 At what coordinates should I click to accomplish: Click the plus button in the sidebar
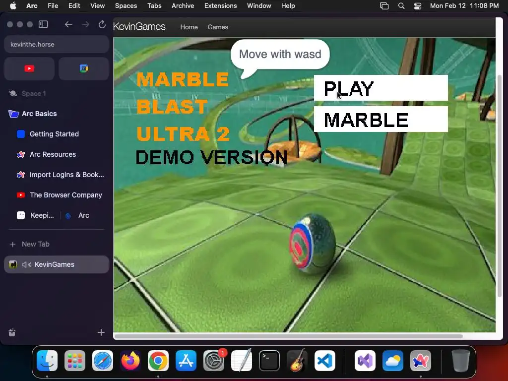click(x=101, y=333)
